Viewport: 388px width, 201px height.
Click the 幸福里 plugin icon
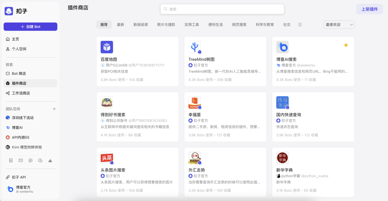coord(195,102)
